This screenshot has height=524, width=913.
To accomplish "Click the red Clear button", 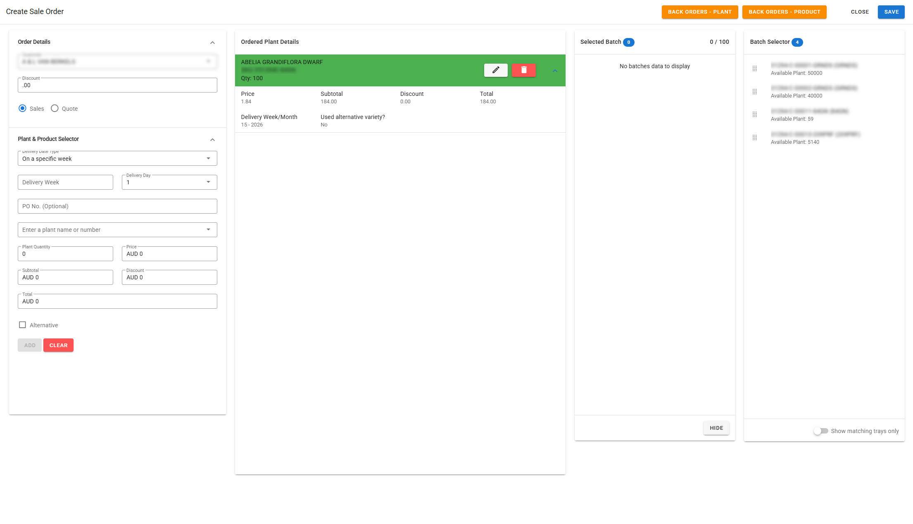I will (x=58, y=345).
